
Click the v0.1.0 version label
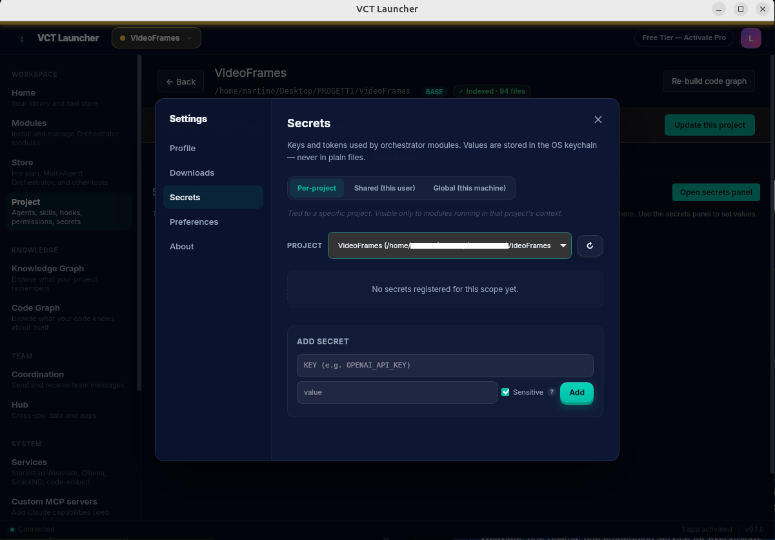click(754, 529)
